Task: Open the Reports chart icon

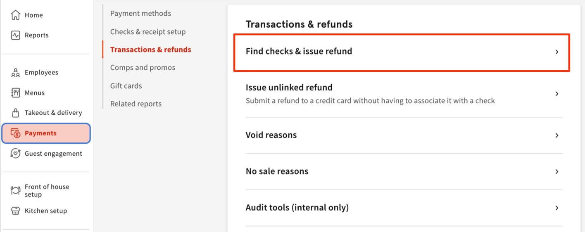Action: tap(15, 35)
